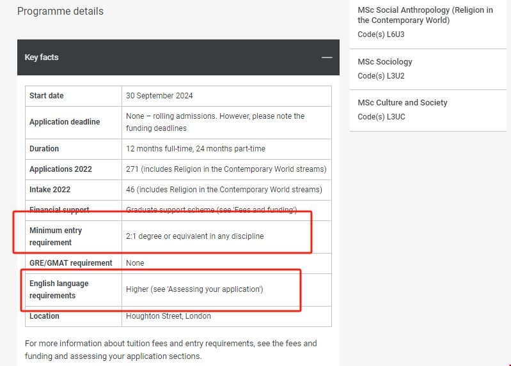Select the Application deadline label cell
The width and height of the screenshot is (511, 366).
[65, 122]
